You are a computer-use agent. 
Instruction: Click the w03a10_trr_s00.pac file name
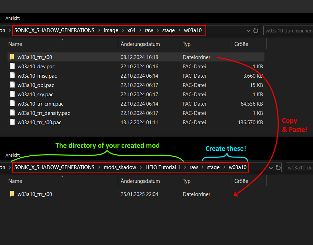pos(39,122)
